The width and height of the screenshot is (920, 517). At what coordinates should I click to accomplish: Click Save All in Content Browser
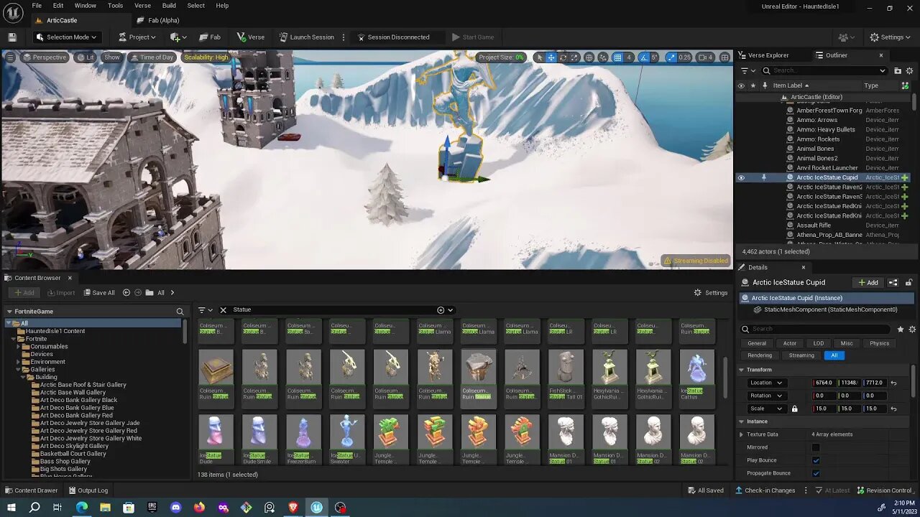click(99, 293)
